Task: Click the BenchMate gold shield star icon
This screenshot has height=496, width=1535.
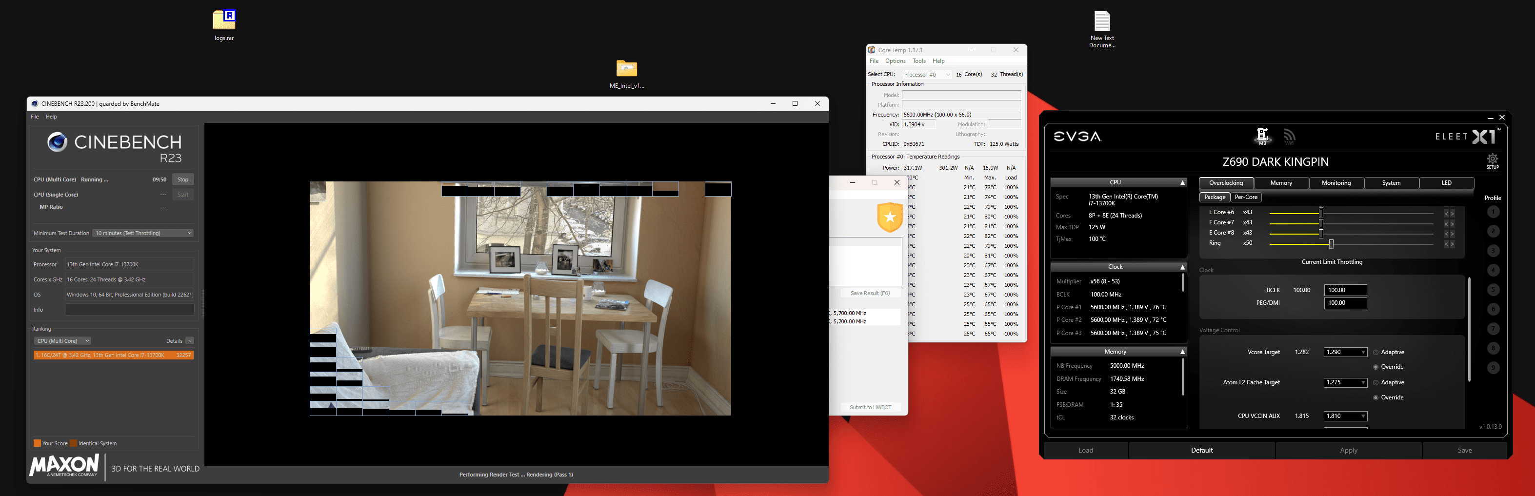Action: 890,217
